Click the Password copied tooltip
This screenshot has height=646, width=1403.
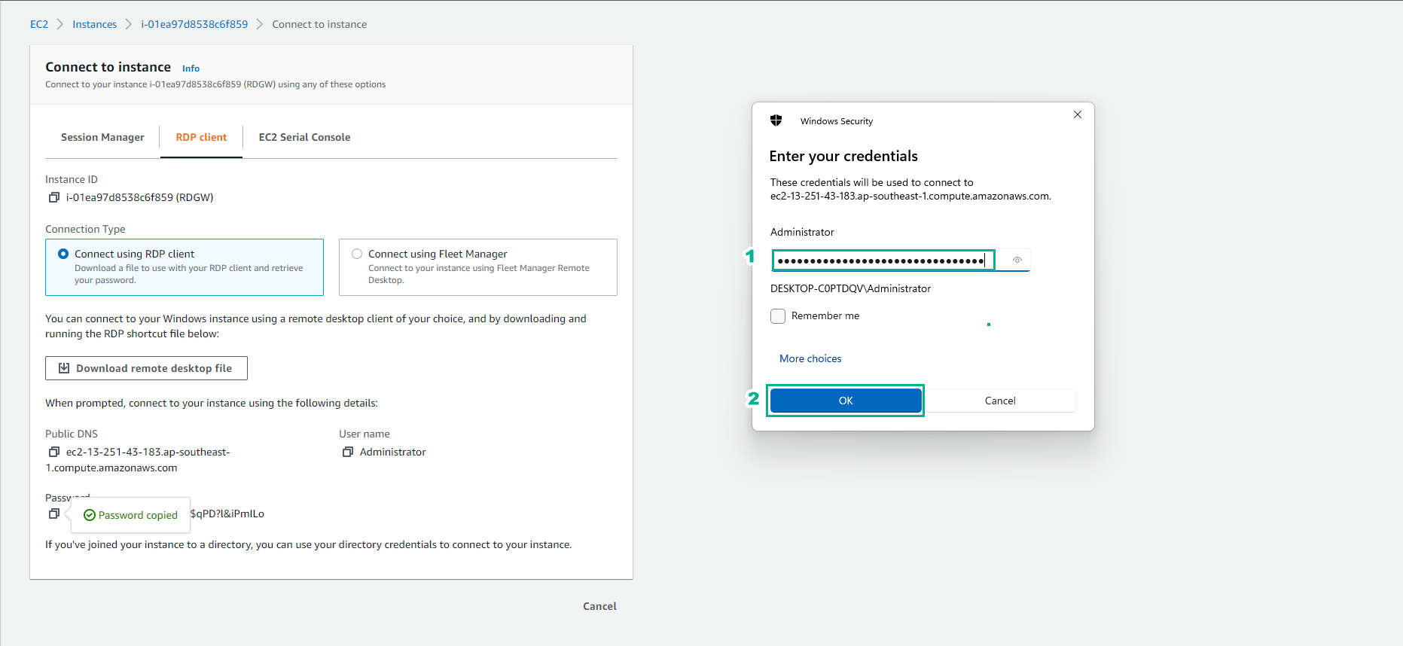click(131, 515)
